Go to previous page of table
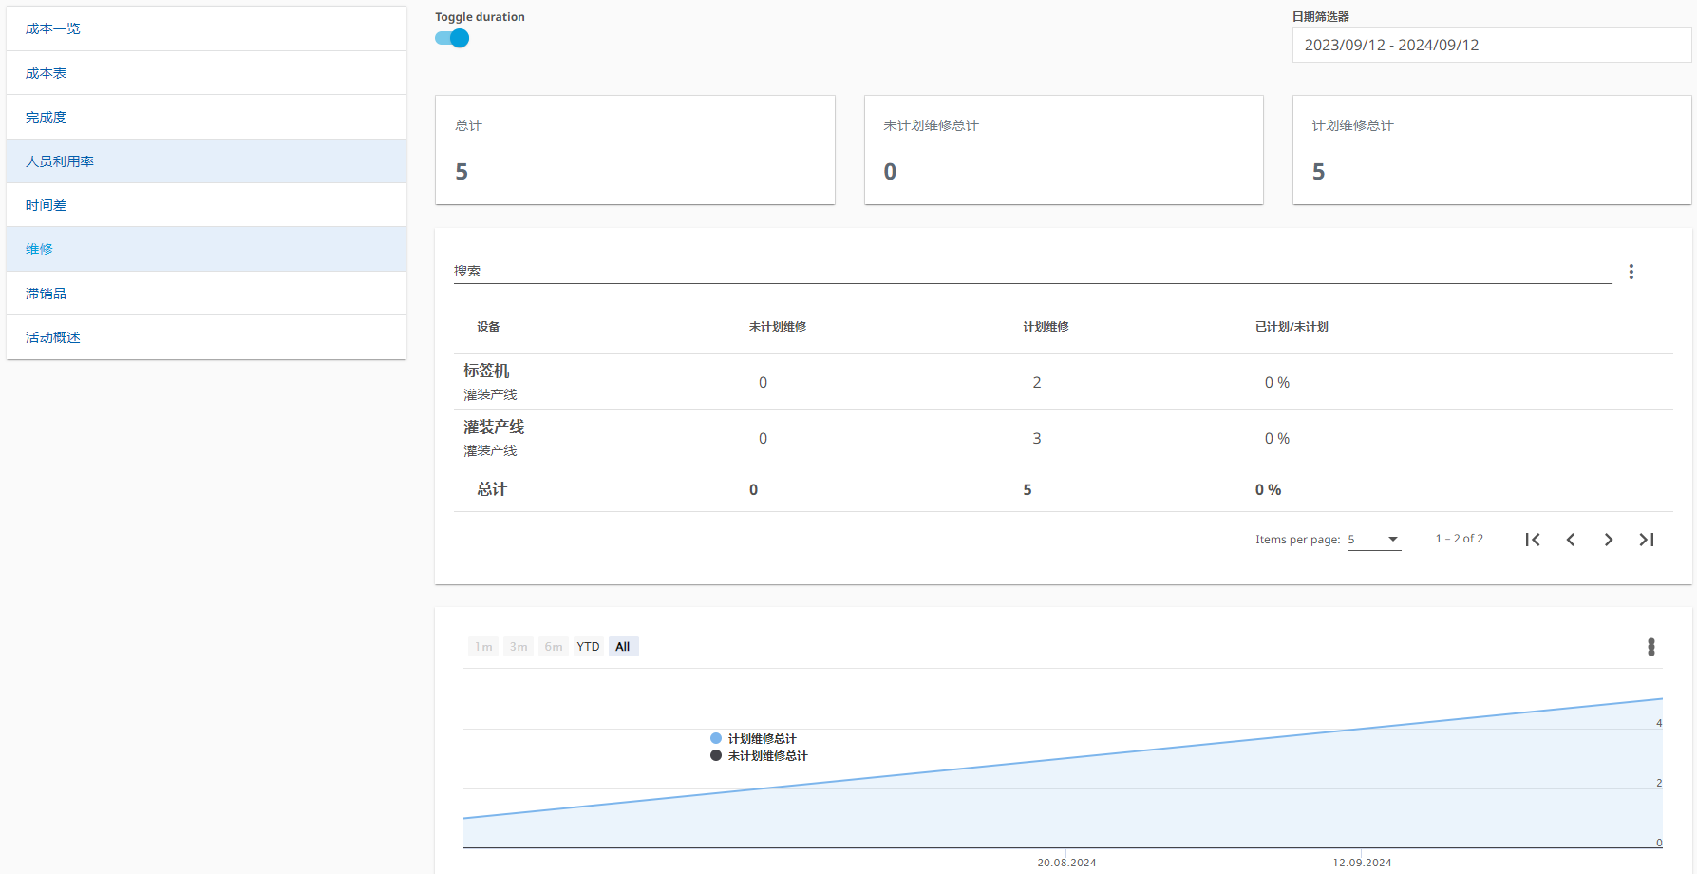1697x874 pixels. (1571, 540)
